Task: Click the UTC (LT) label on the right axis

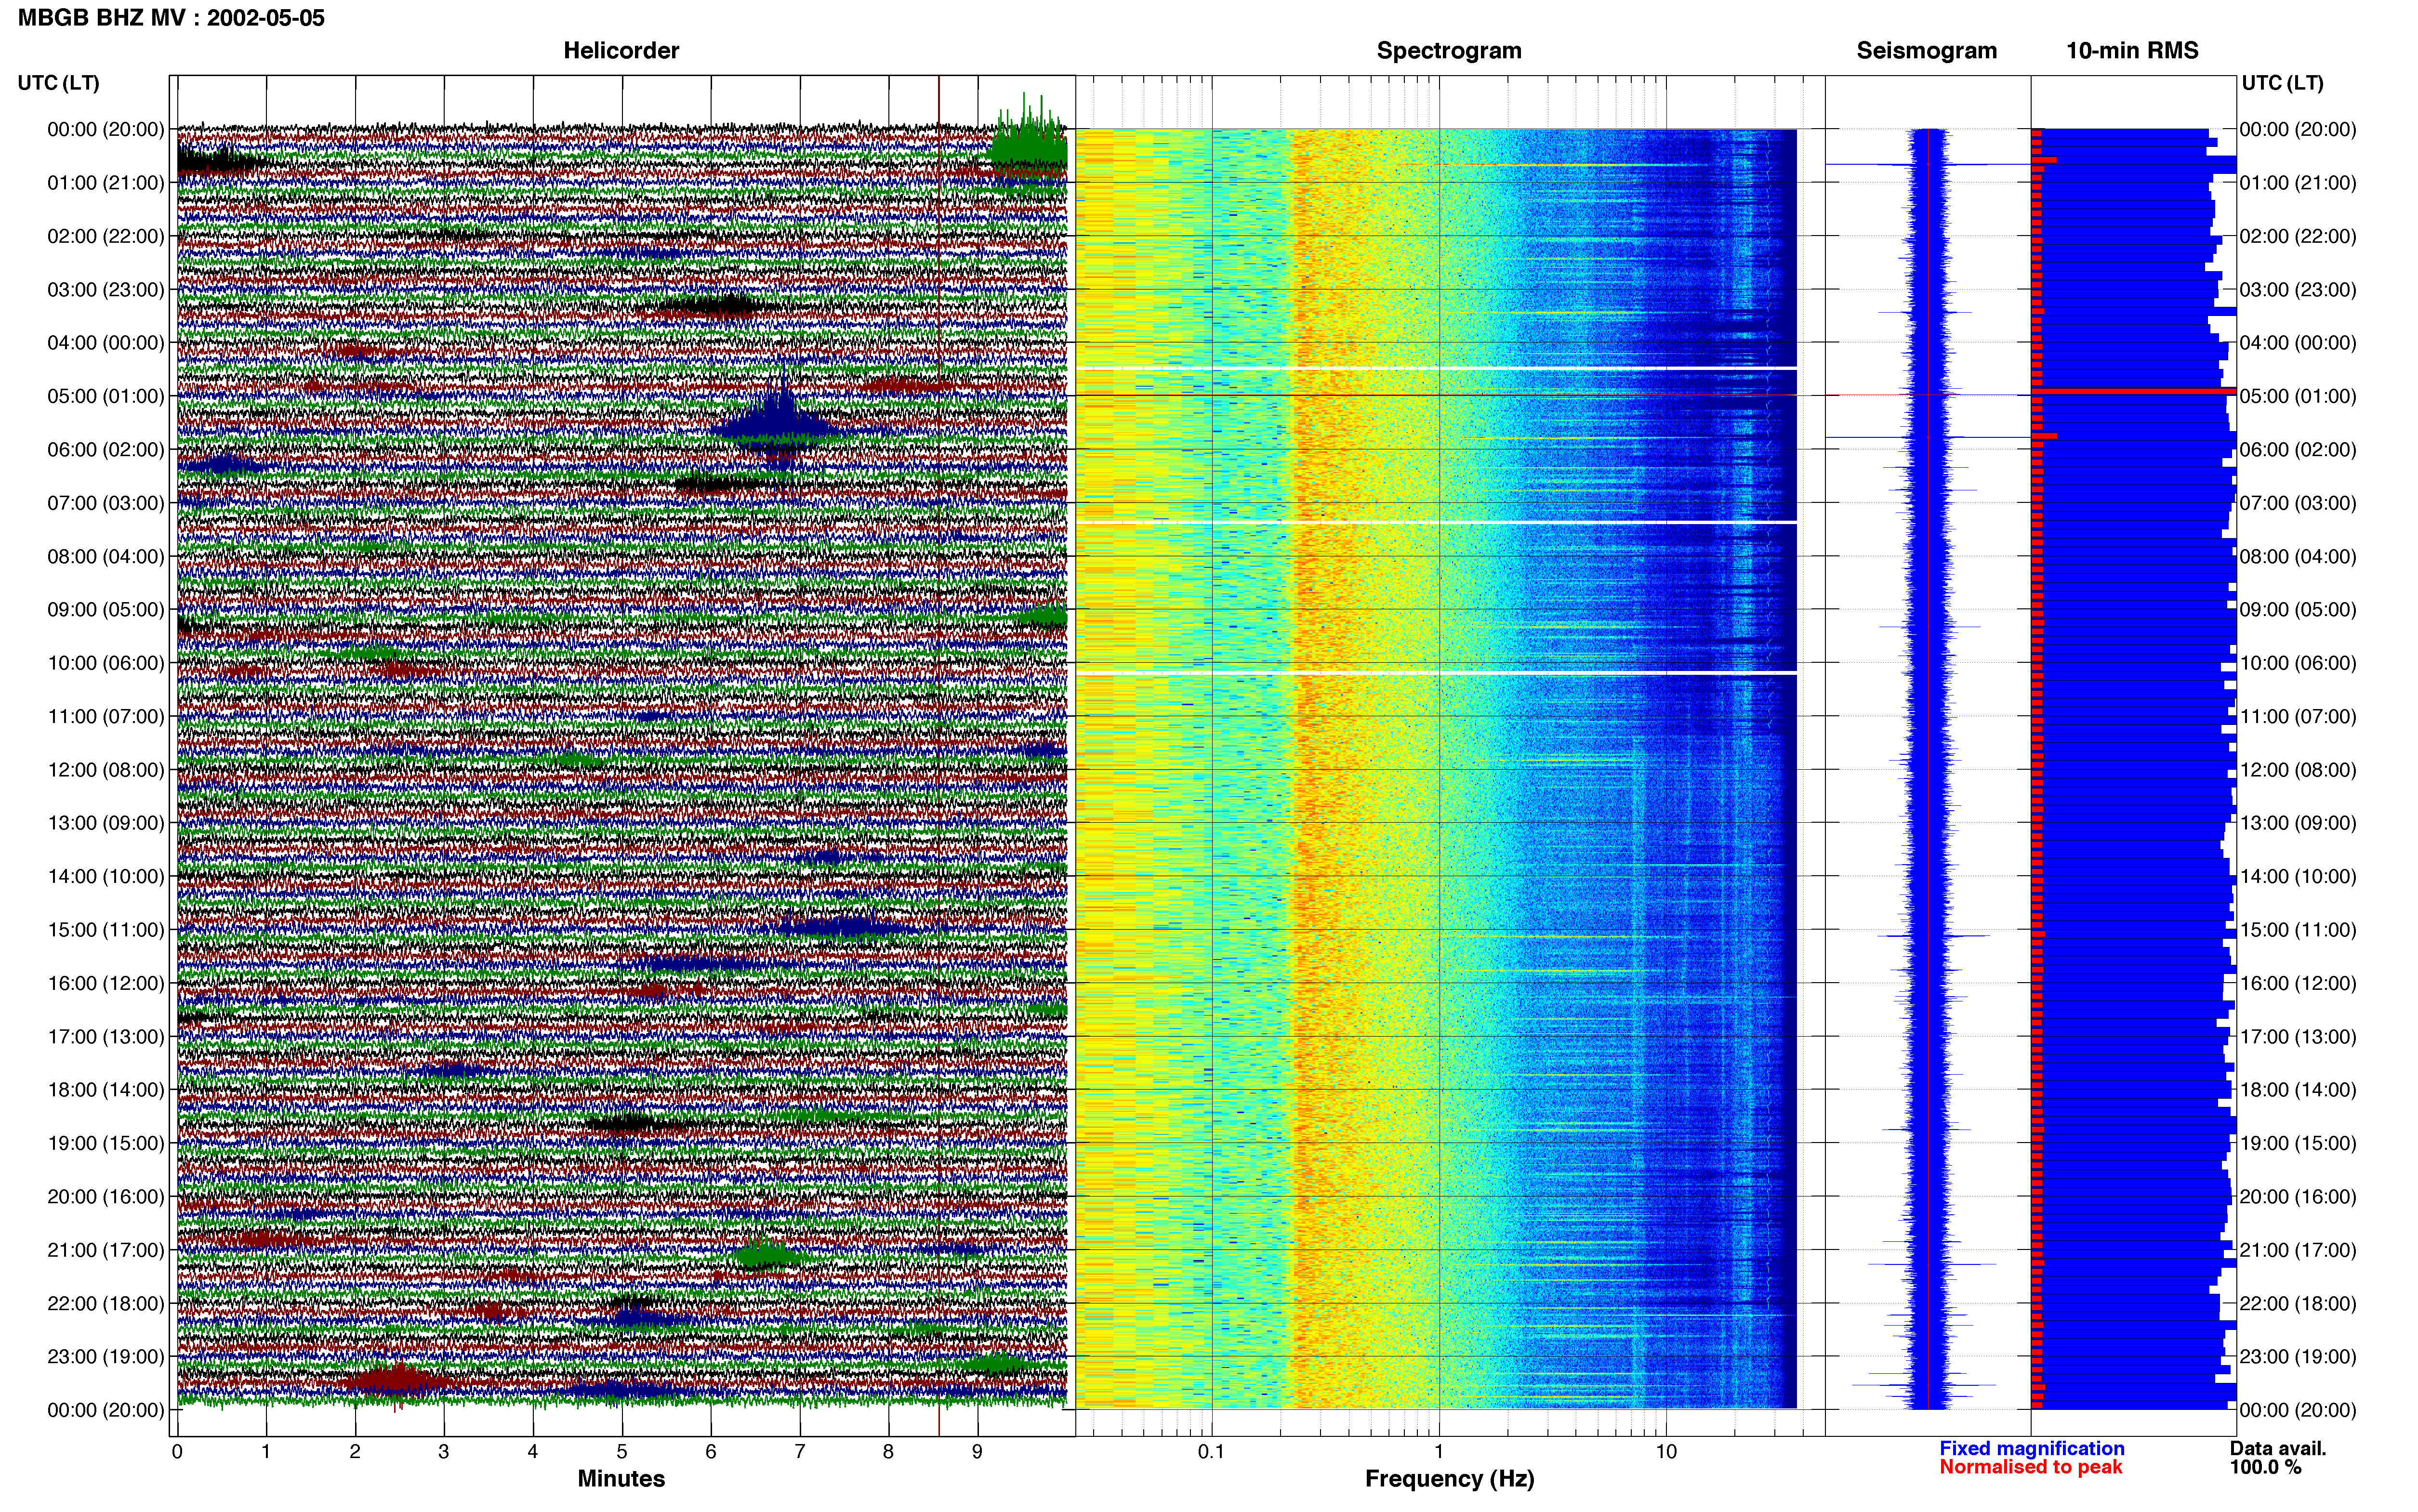Action: [2282, 83]
